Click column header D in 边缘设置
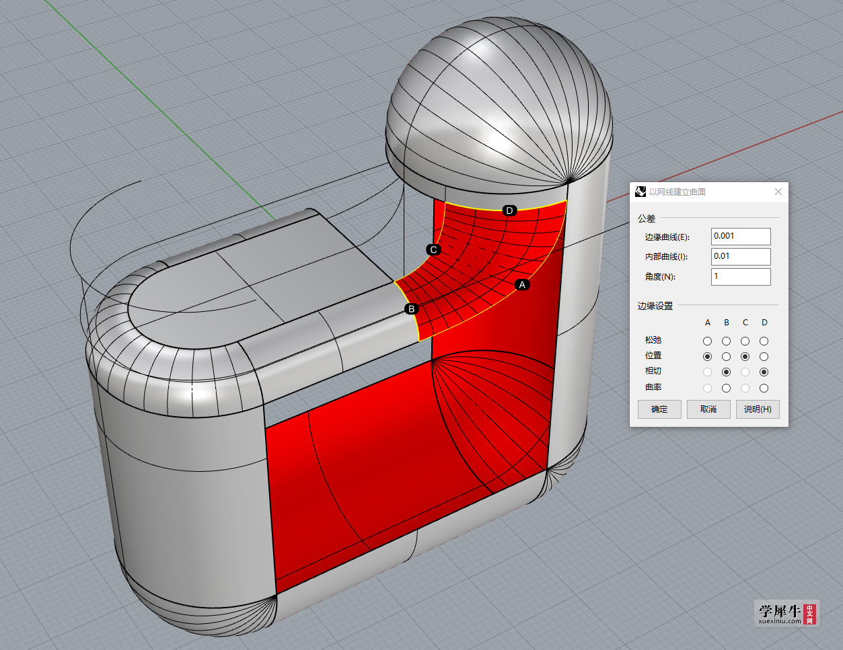 764,323
